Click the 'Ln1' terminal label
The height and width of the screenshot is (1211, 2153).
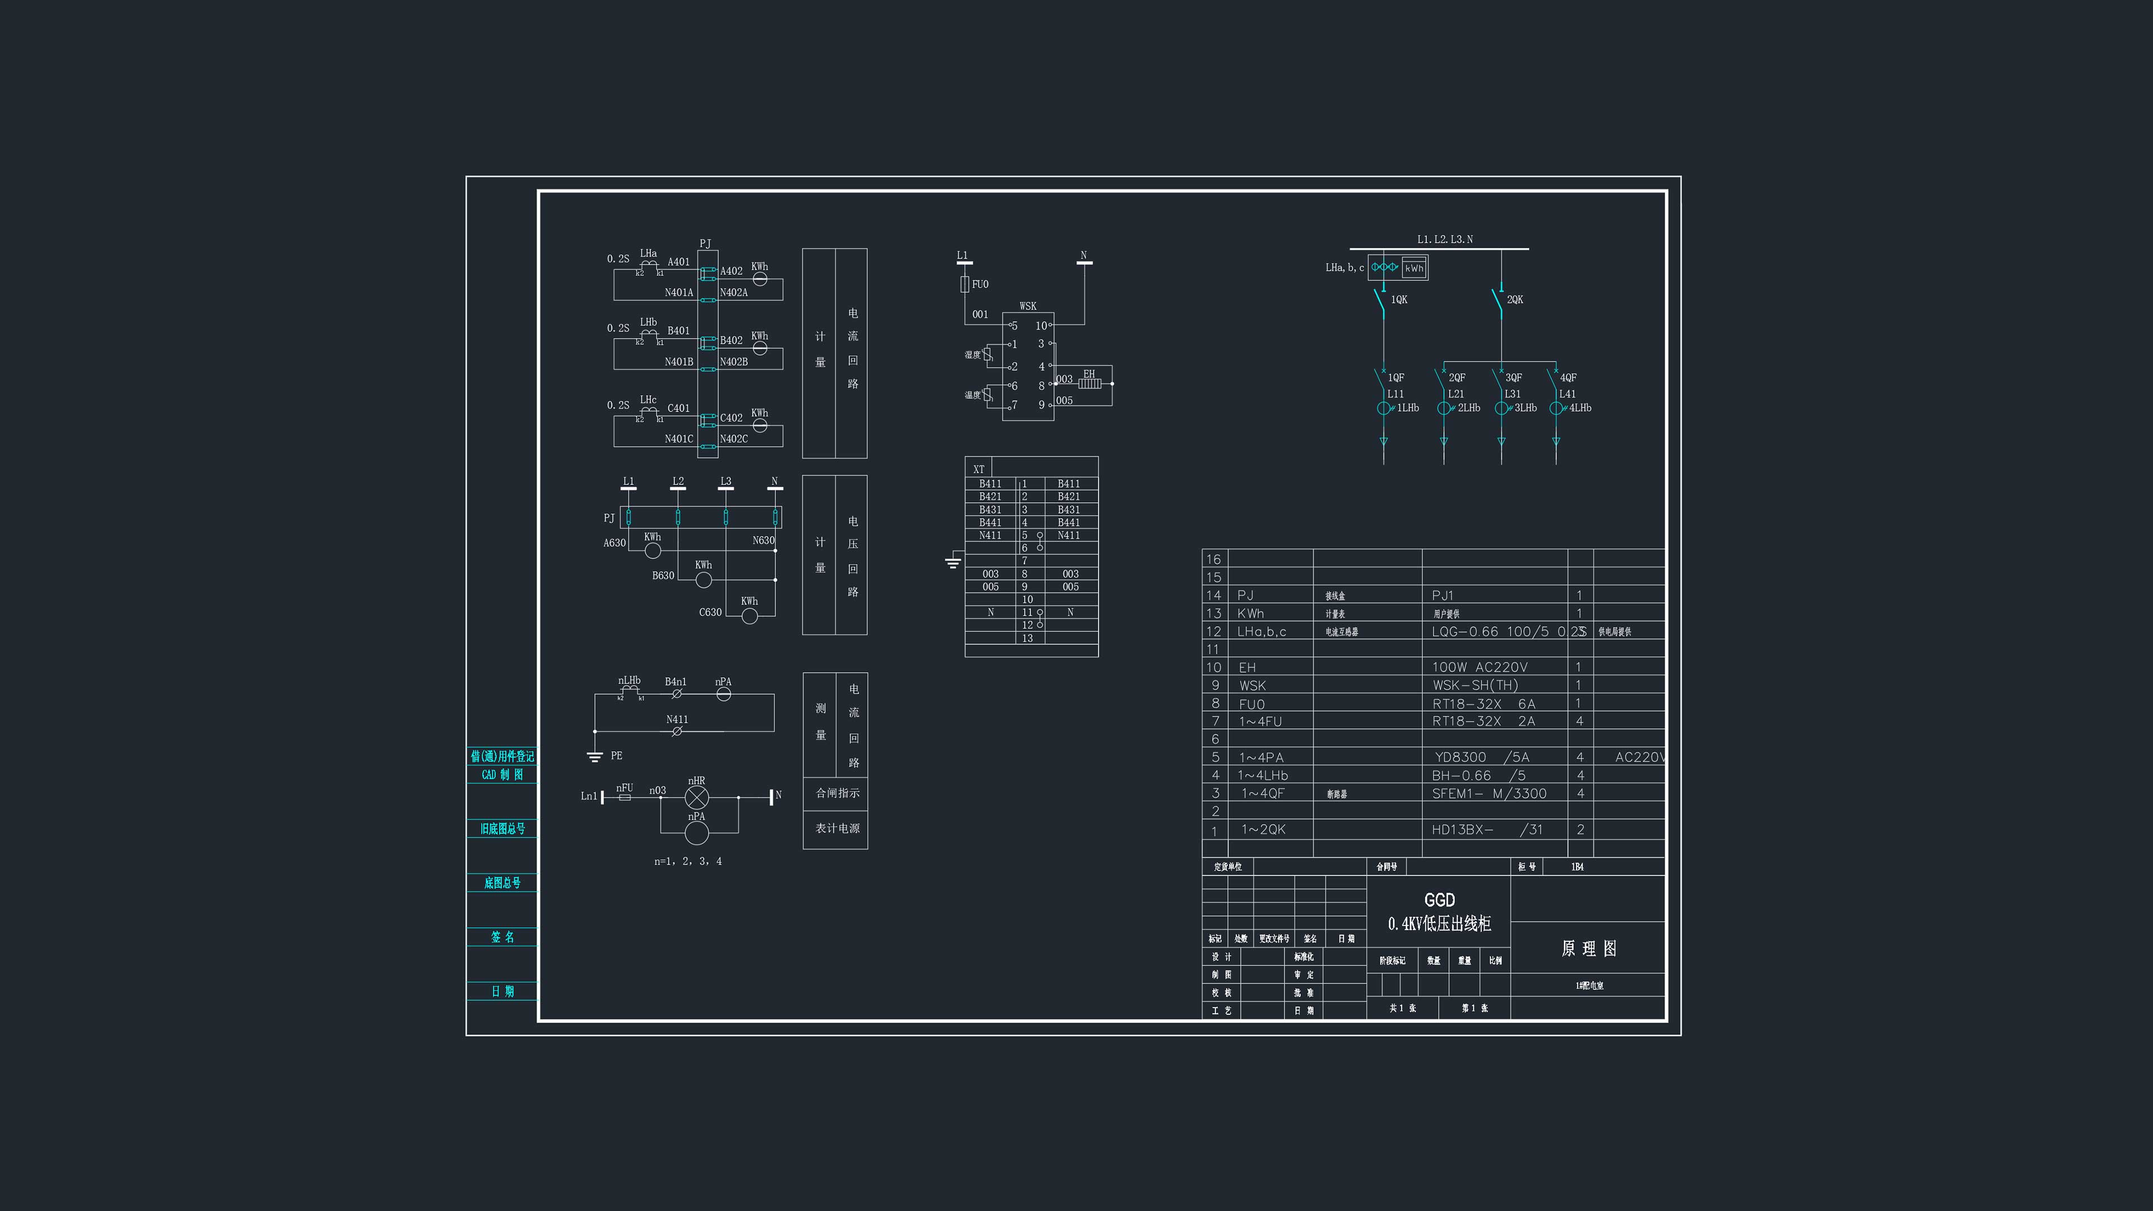click(589, 797)
